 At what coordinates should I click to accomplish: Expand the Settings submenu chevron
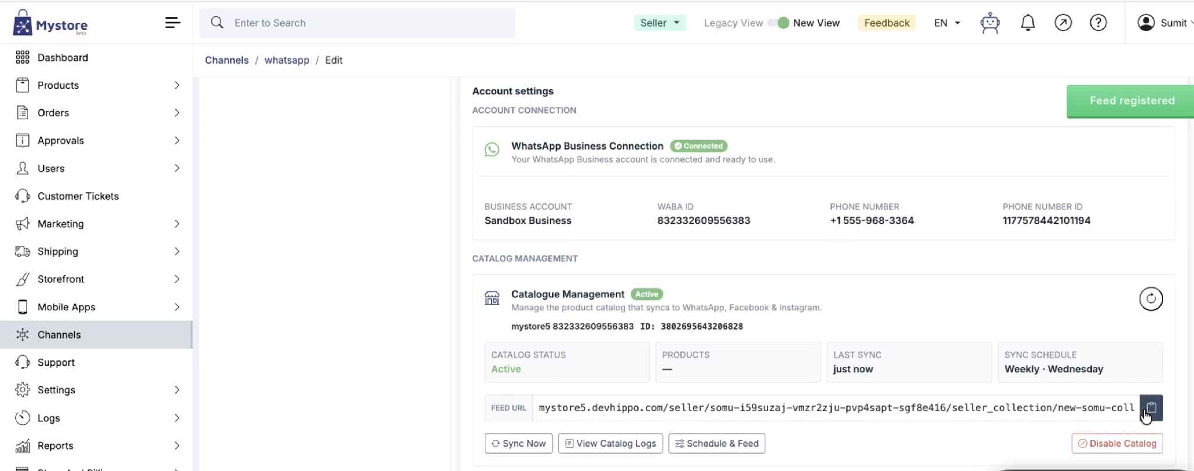[x=177, y=390]
